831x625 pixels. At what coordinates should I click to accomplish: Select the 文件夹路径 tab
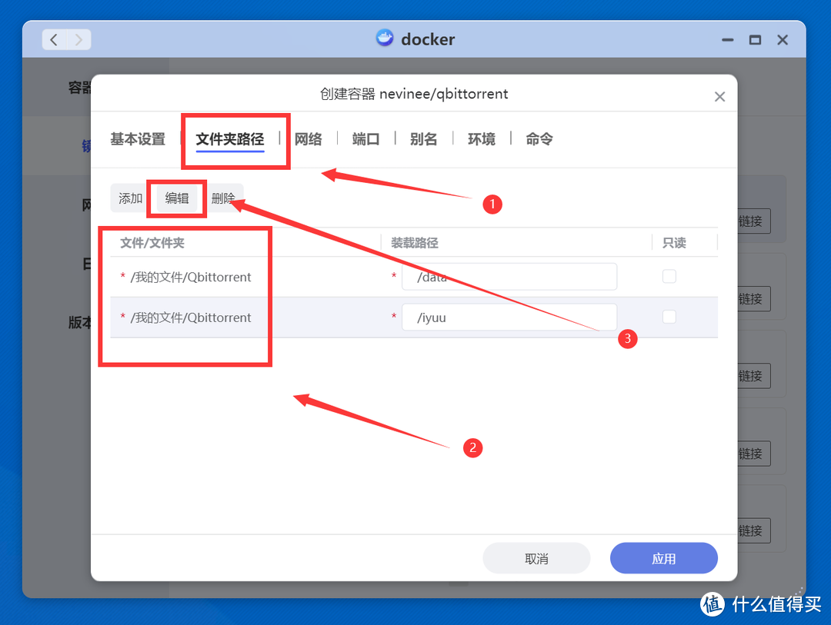point(230,139)
